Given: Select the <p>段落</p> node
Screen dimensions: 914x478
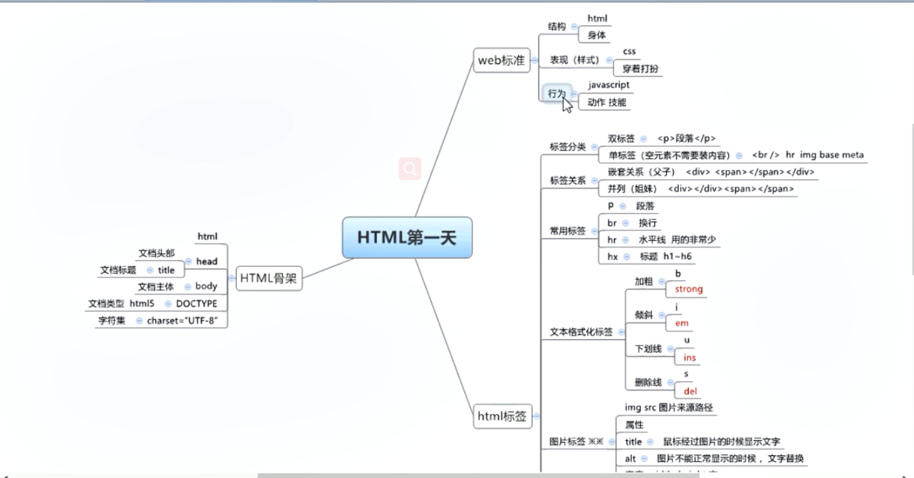Looking at the screenshot, I should coord(686,138).
